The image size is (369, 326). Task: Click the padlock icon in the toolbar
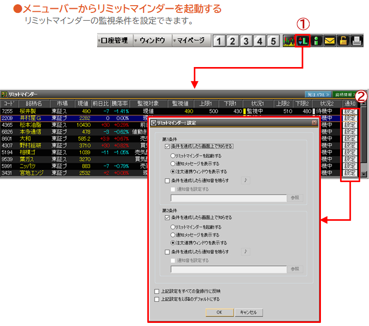tap(343, 41)
